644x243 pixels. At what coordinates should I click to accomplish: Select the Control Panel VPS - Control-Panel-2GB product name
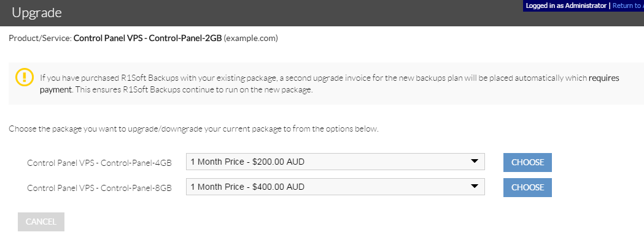[x=148, y=39]
